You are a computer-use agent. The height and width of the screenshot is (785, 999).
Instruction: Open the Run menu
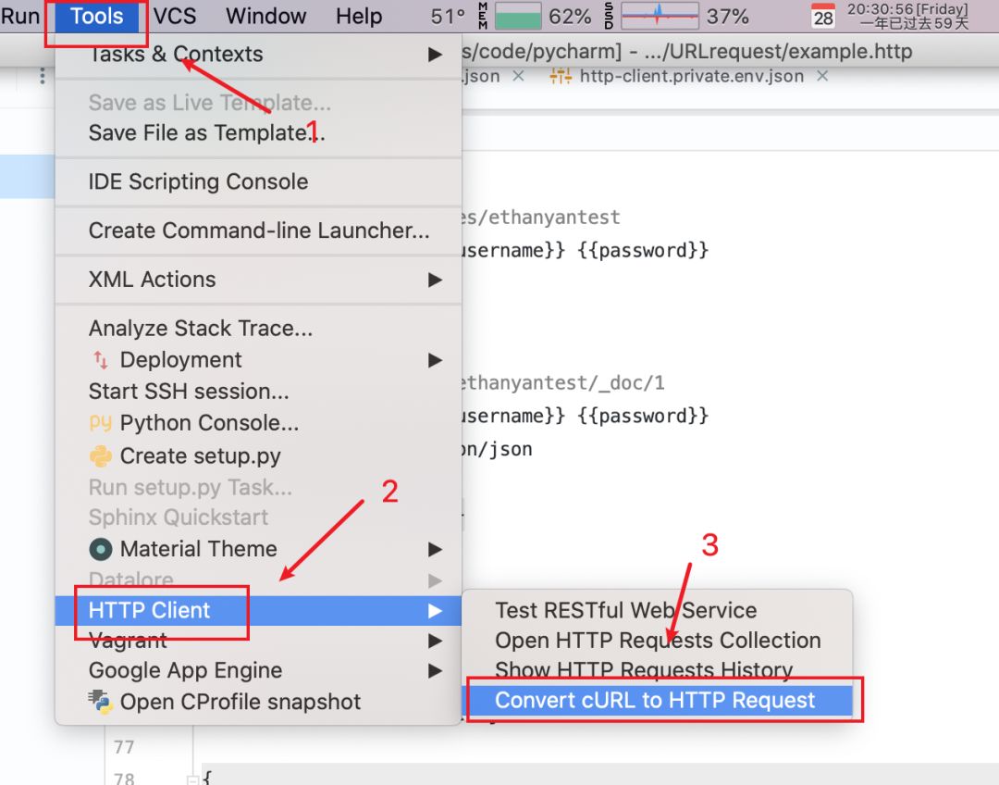pyautogui.click(x=19, y=16)
